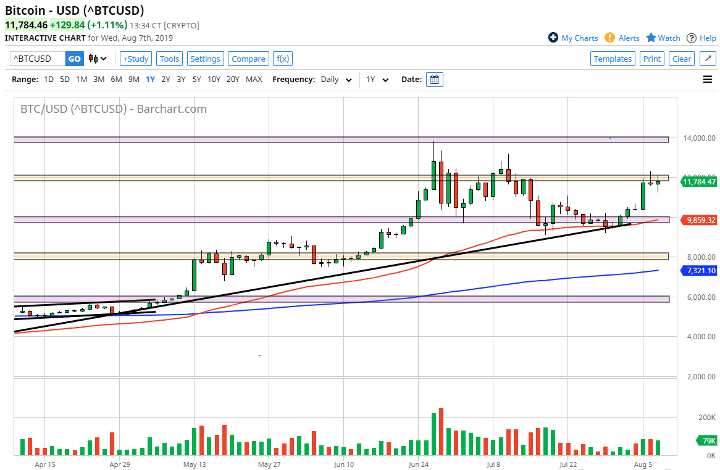Viewport: 720px width, 470px height.
Task: Open the chart hamburger menu icon
Action: pos(708,79)
